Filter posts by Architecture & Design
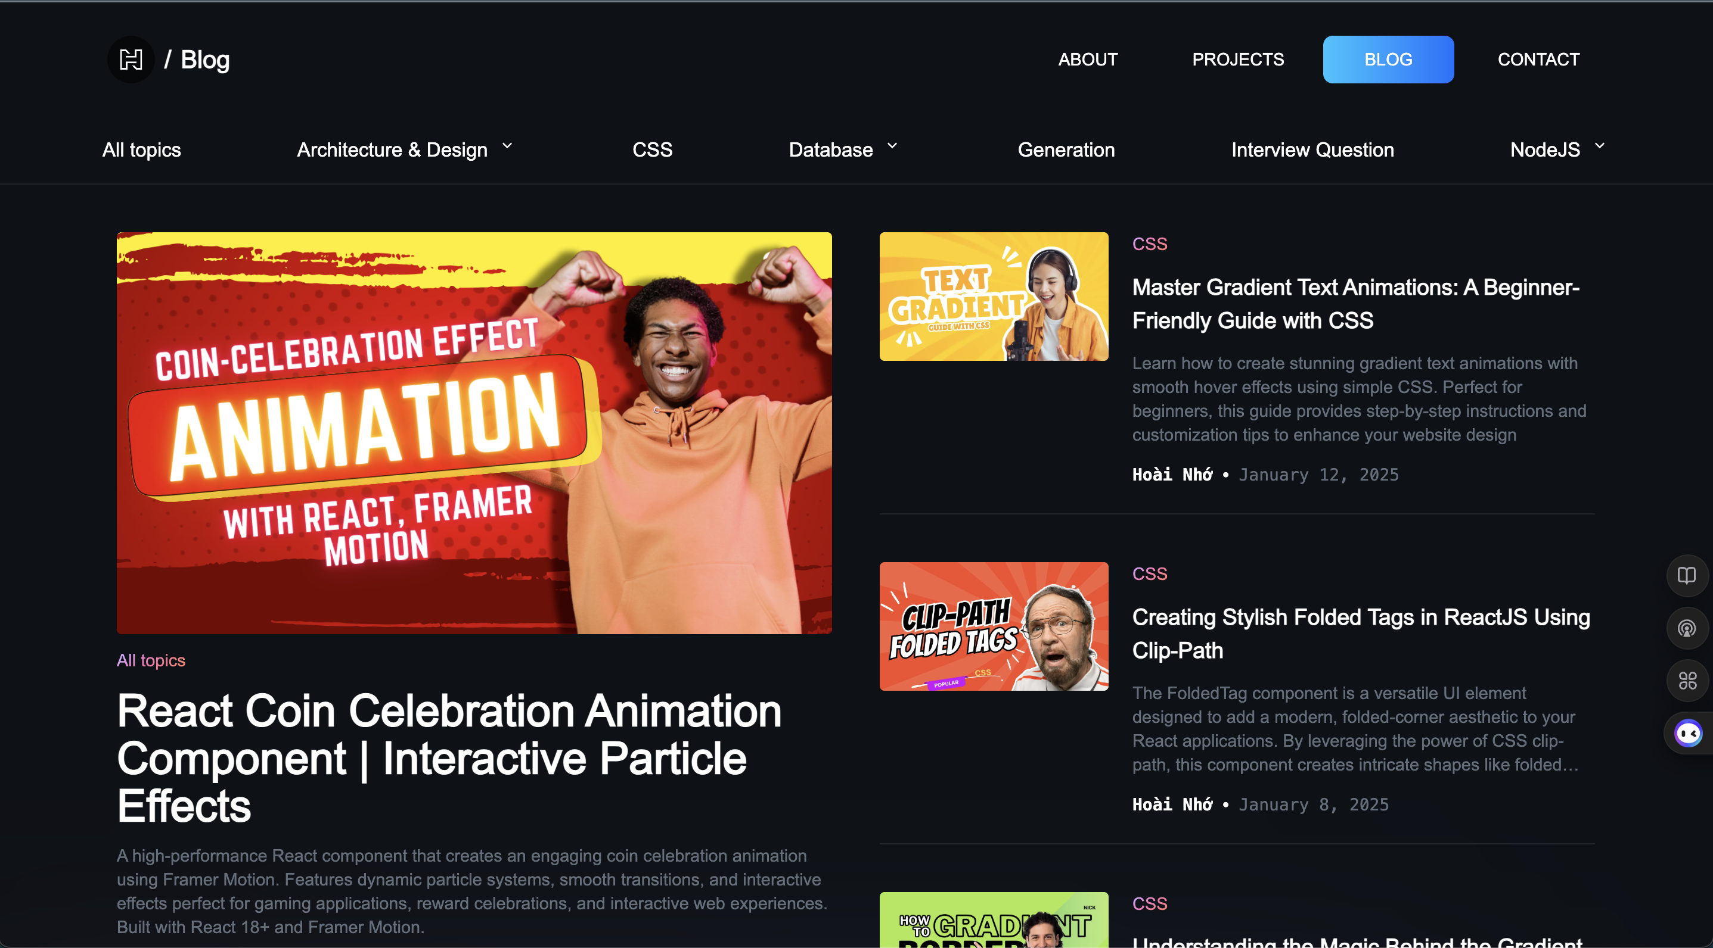This screenshot has height=948, width=1713. tap(392, 150)
